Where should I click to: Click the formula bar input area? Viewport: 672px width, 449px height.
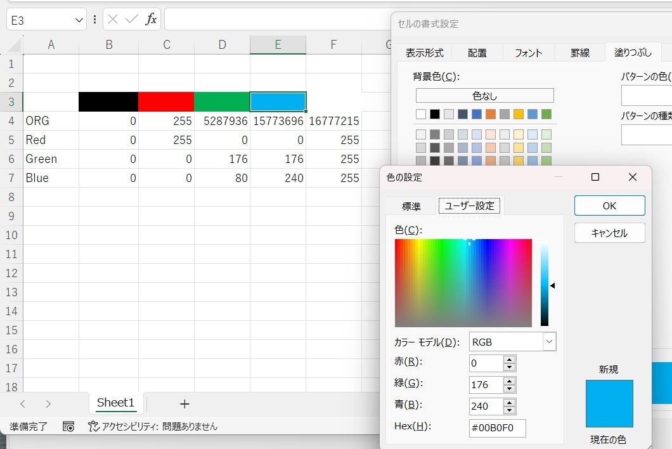pos(278,19)
